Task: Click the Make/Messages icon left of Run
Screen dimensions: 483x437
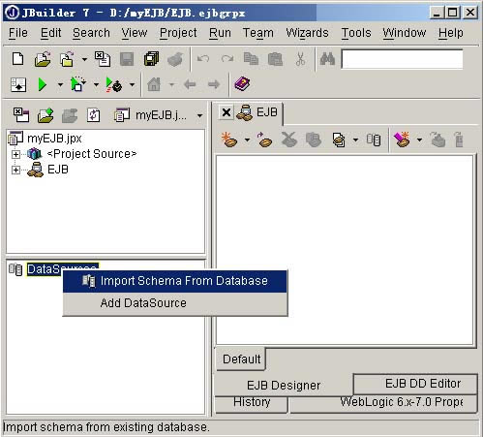Action: pos(18,85)
